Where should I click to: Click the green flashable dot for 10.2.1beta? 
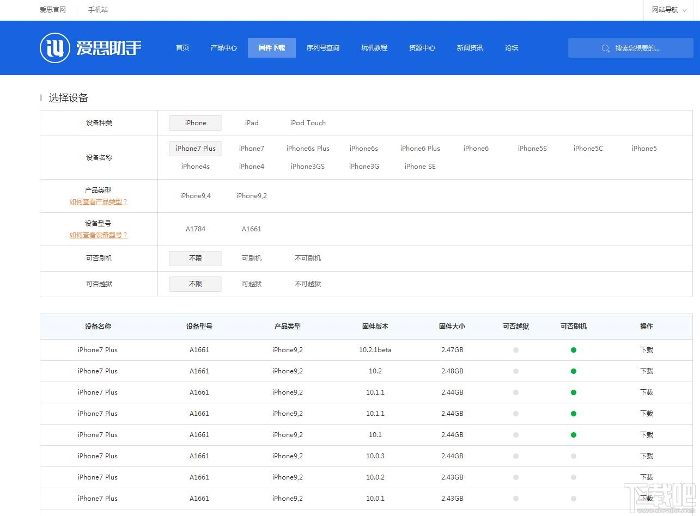(x=574, y=350)
